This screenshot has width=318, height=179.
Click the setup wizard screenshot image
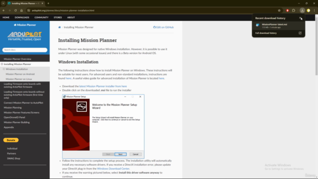click(103, 126)
